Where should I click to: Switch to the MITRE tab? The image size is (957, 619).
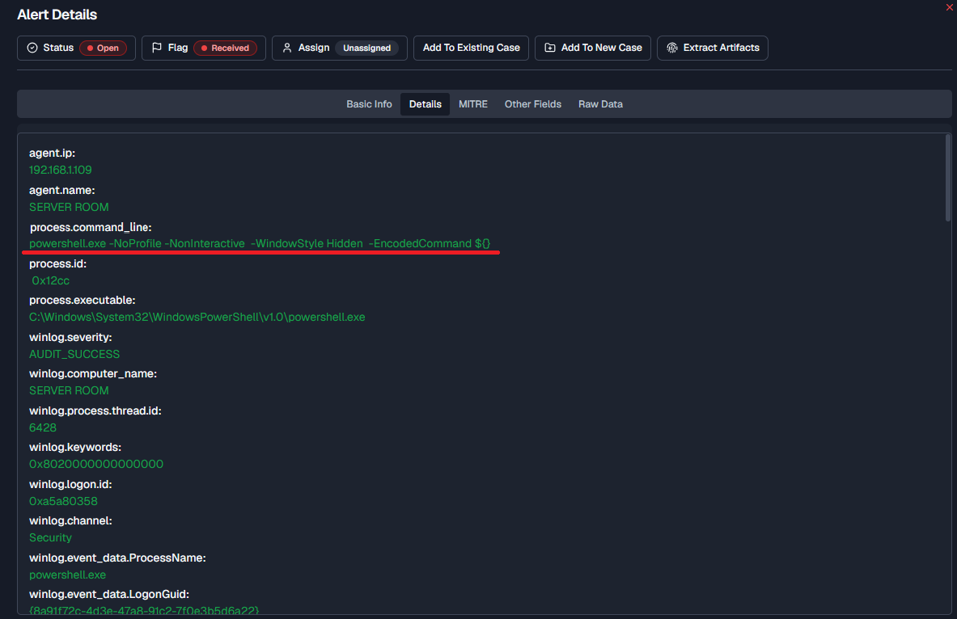pyautogui.click(x=473, y=104)
